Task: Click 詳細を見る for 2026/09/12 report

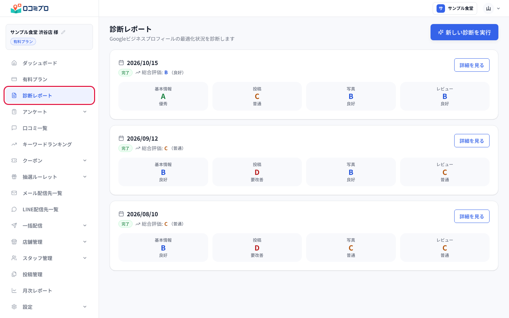Action: point(472,141)
